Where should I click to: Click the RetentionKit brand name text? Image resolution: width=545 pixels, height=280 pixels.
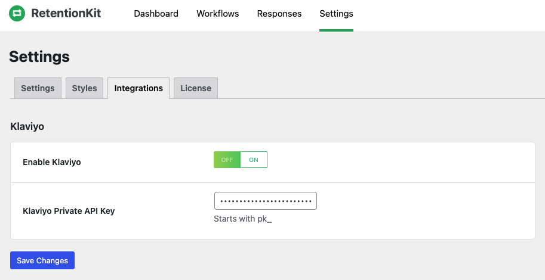click(x=66, y=13)
